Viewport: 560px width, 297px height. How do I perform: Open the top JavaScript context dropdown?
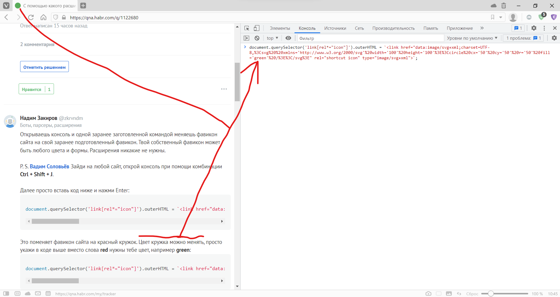tap(272, 38)
